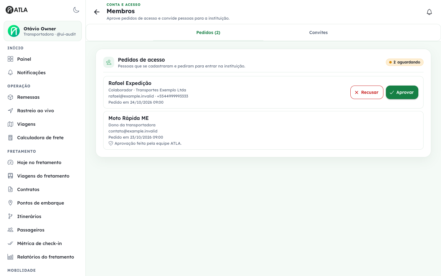This screenshot has height=276, width=441.
Task: Click the Itinerários branch icon
Action: 10,216
